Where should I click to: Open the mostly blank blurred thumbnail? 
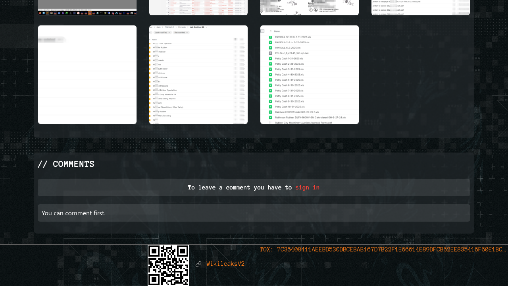[x=87, y=75]
